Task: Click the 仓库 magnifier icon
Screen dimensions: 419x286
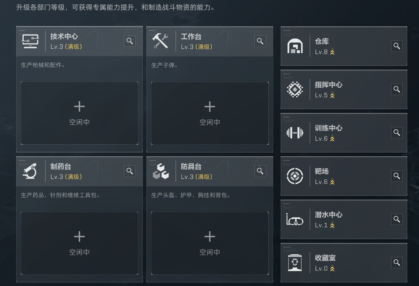Action: pyautogui.click(x=396, y=46)
